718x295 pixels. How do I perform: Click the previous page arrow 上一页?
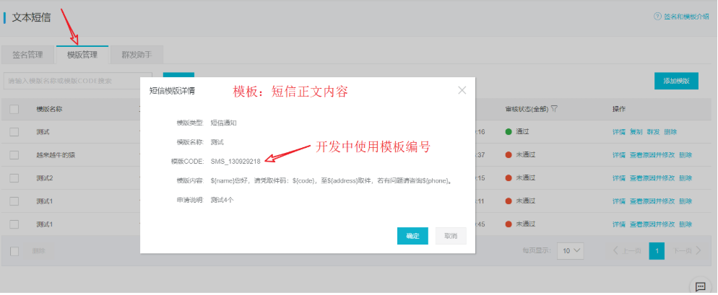pos(626,250)
